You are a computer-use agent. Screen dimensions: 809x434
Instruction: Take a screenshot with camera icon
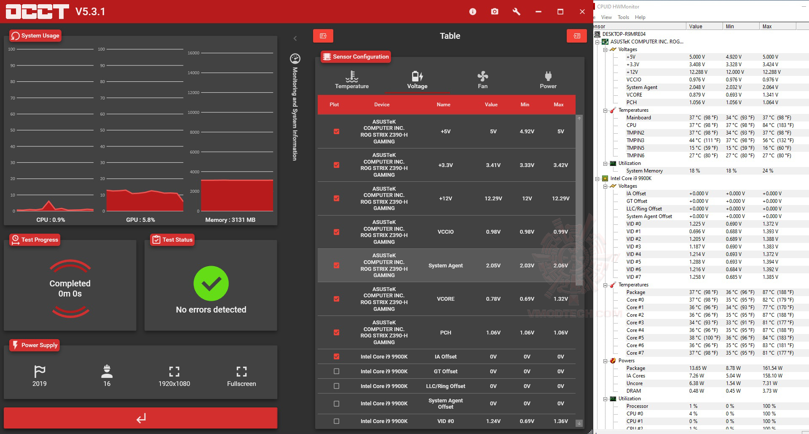(495, 11)
